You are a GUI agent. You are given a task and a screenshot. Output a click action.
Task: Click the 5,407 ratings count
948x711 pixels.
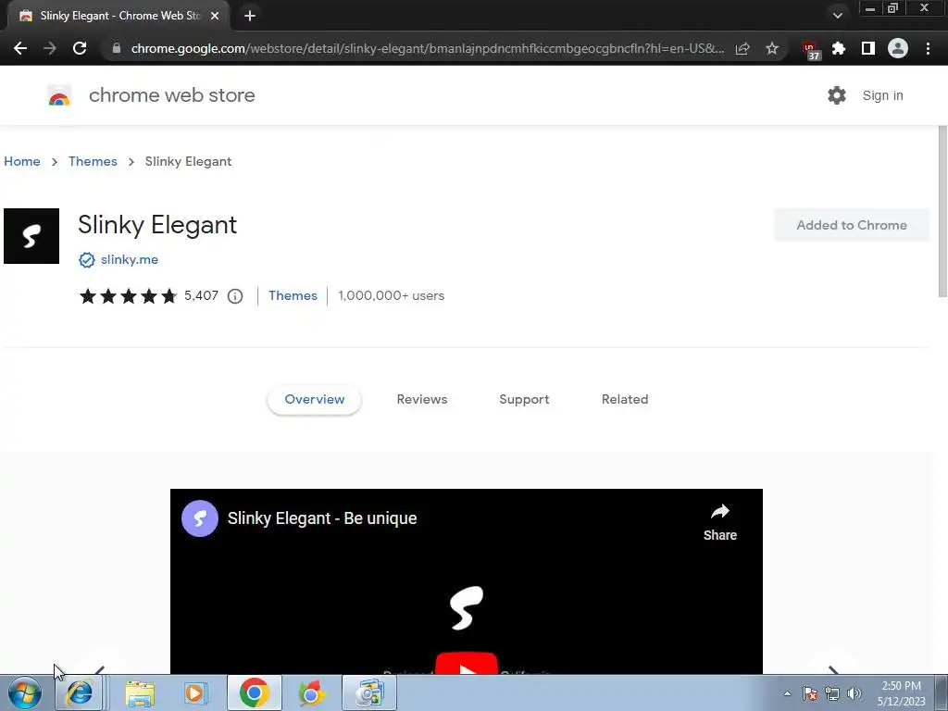[201, 295]
